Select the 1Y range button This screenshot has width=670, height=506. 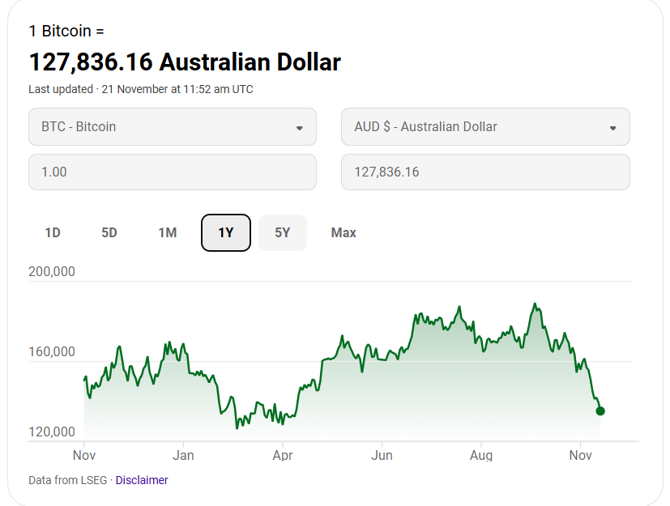tap(226, 233)
